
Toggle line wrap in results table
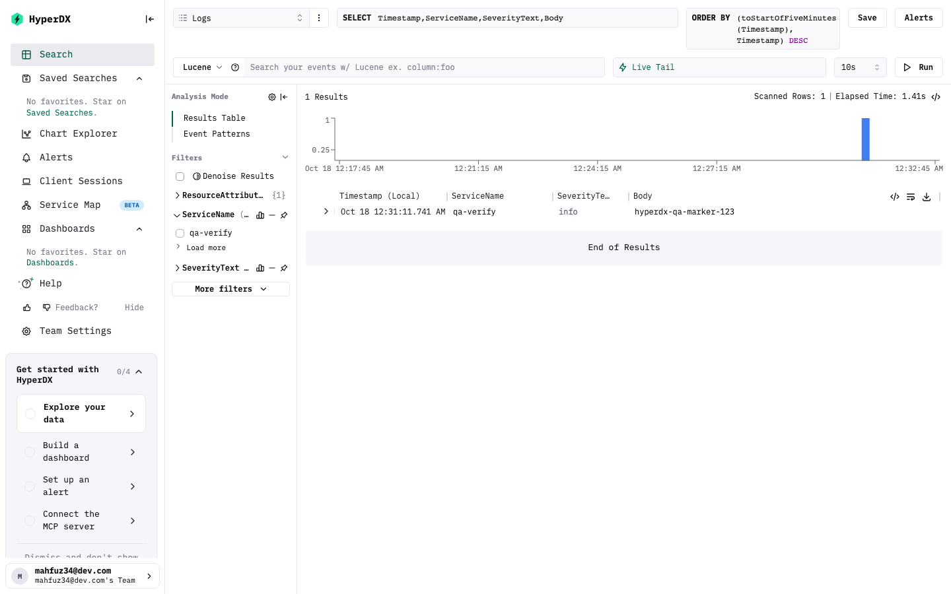click(911, 197)
